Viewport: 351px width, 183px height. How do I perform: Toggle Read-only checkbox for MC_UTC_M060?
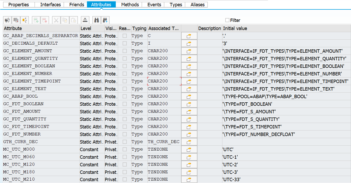click(x=125, y=157)
